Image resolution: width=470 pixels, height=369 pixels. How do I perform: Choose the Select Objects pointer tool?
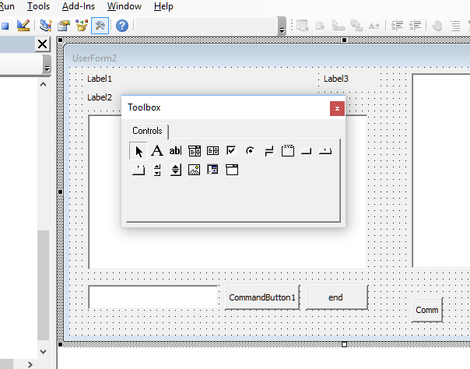point(139,151)
